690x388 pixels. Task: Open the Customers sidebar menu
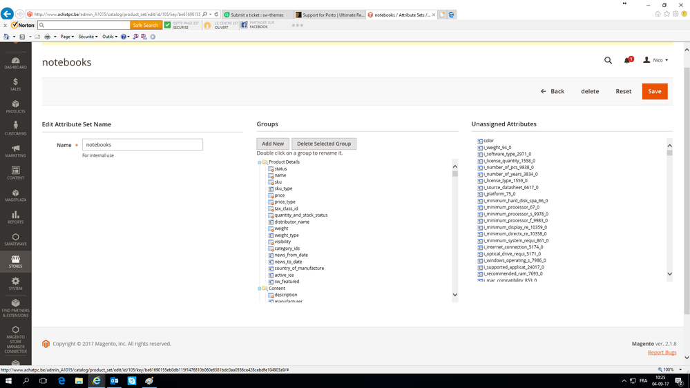[x=15, y=128]
